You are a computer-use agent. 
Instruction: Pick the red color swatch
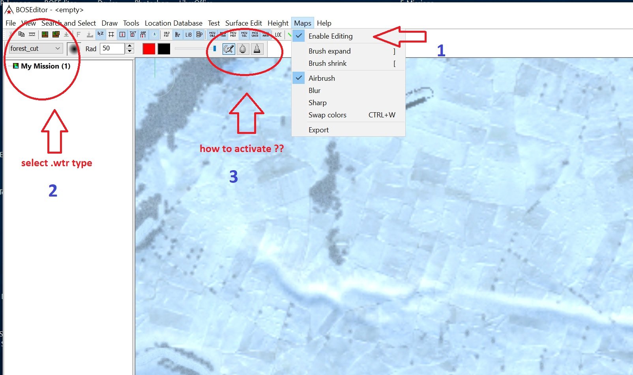pos(149,49)
